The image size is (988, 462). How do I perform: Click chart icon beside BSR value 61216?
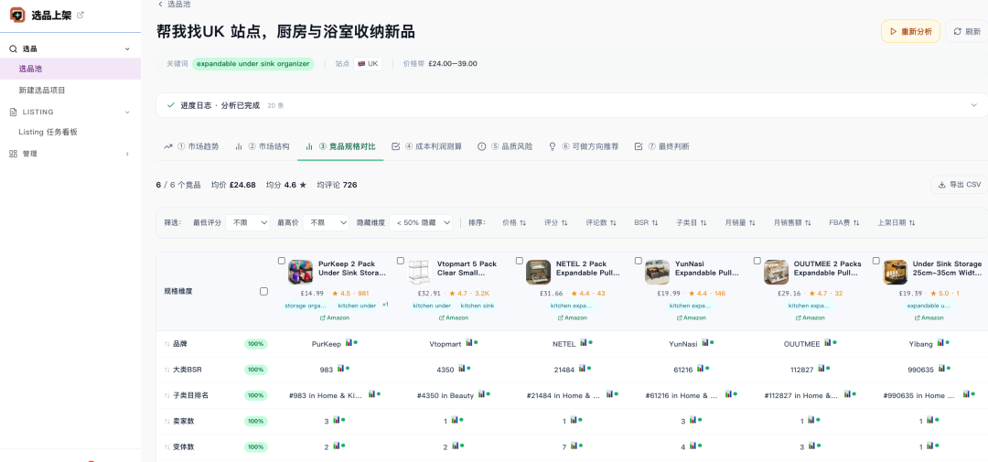(x=701, y=368)
